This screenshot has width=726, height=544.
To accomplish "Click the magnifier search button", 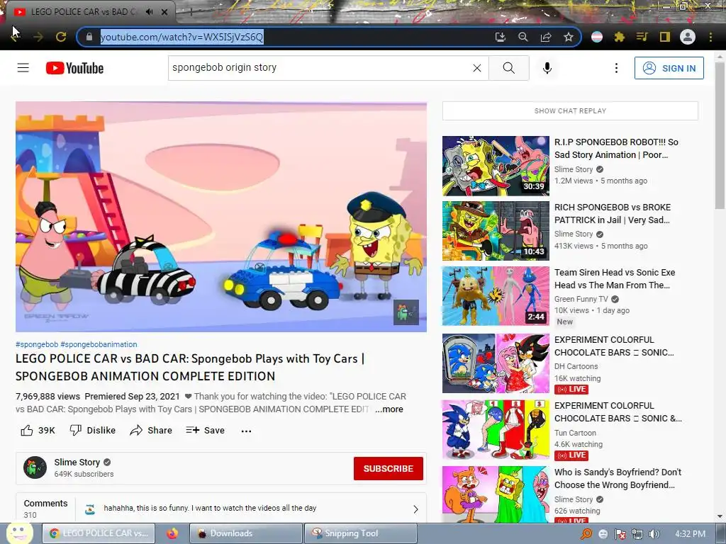I will pos(509,68).
